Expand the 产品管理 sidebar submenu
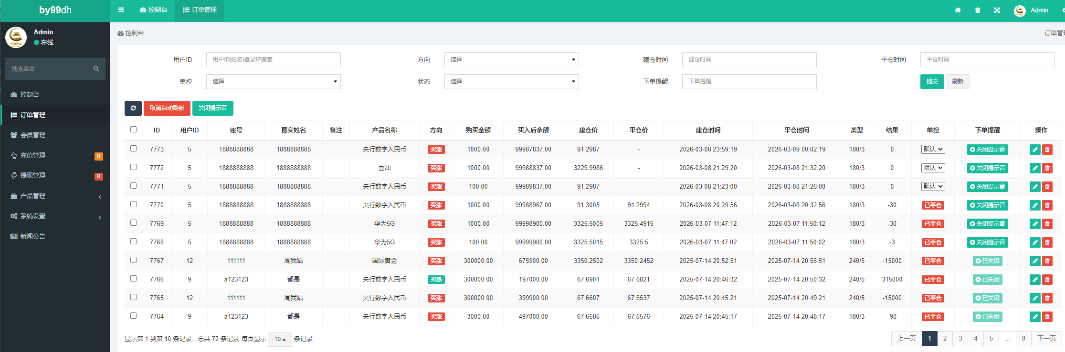The height and width of the screenshot is (352, 1065). coord(55,196)
